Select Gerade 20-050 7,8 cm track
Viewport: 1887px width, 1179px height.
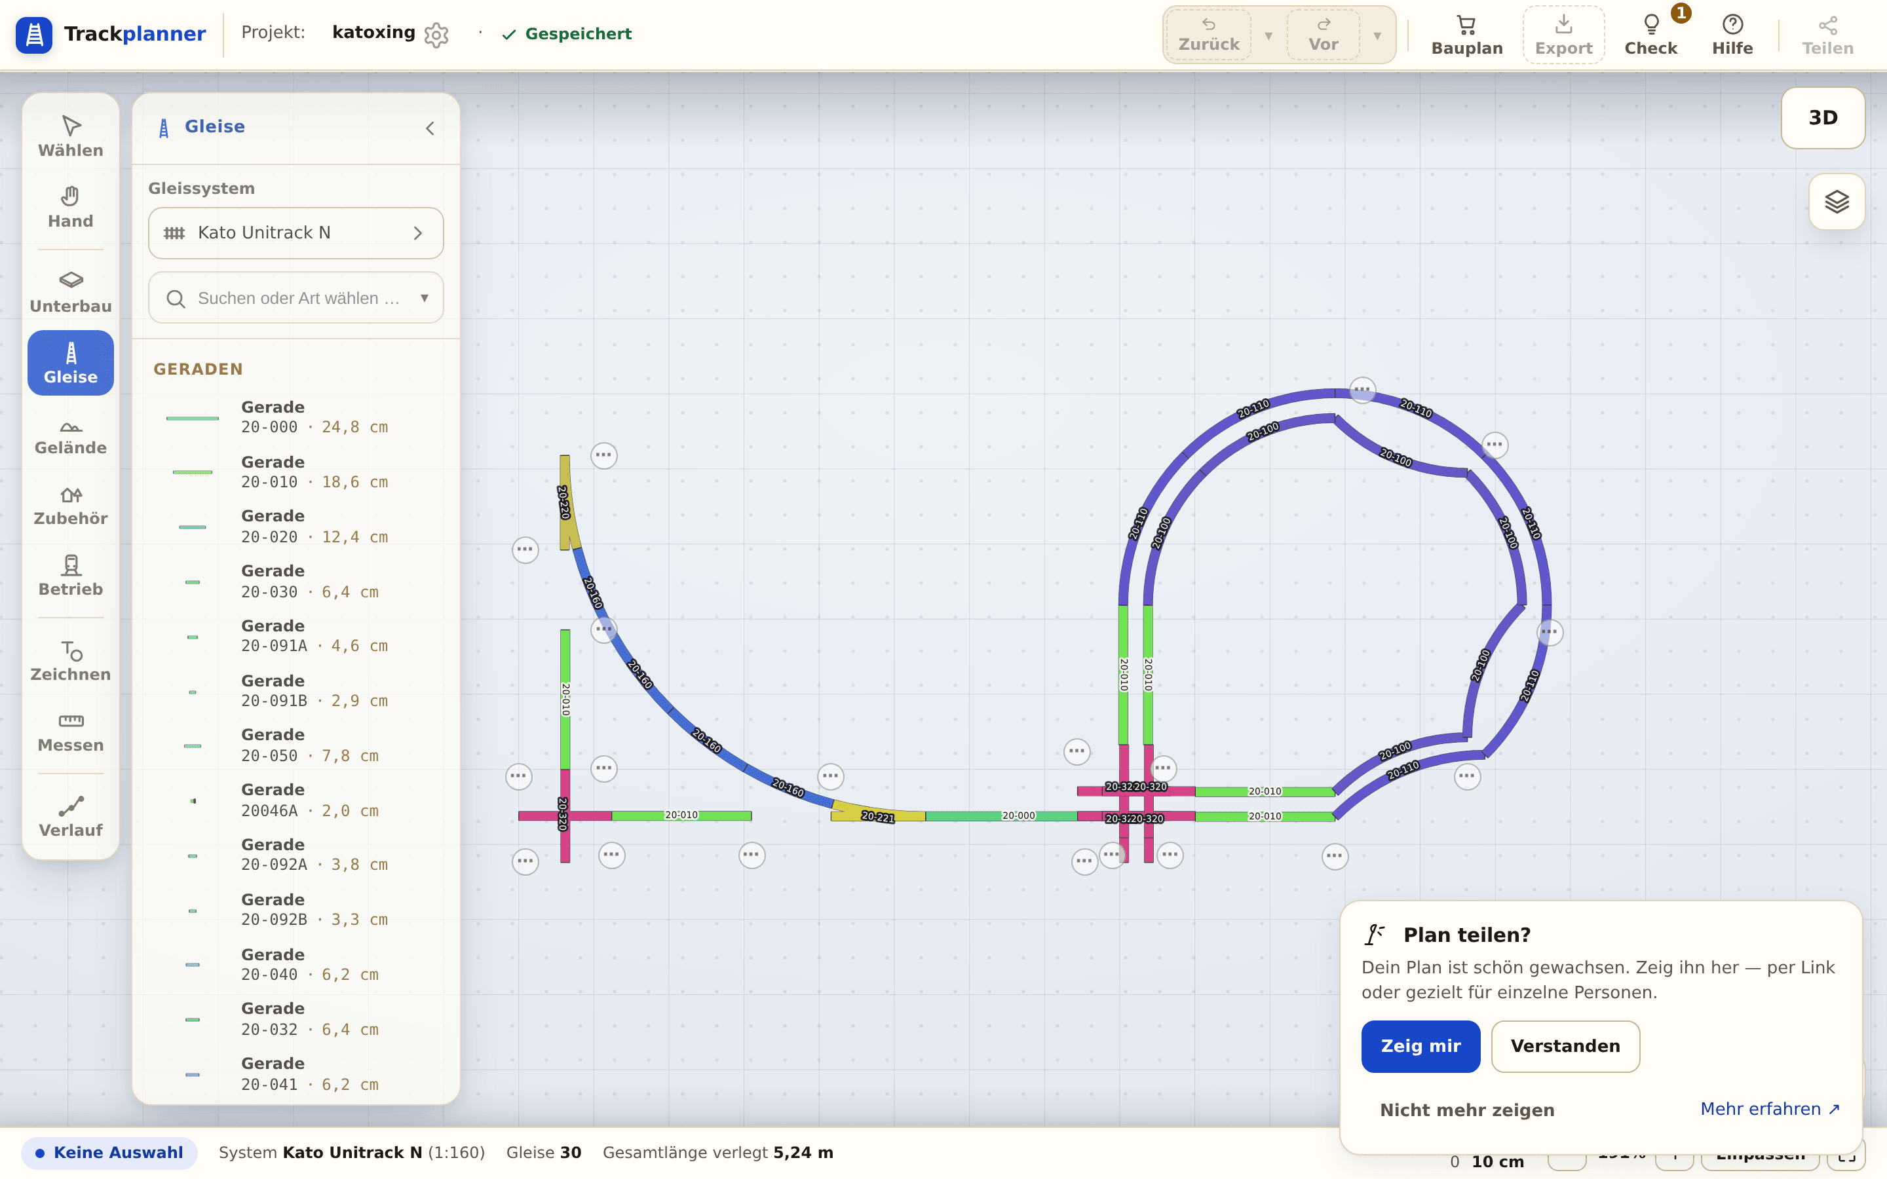295,745
